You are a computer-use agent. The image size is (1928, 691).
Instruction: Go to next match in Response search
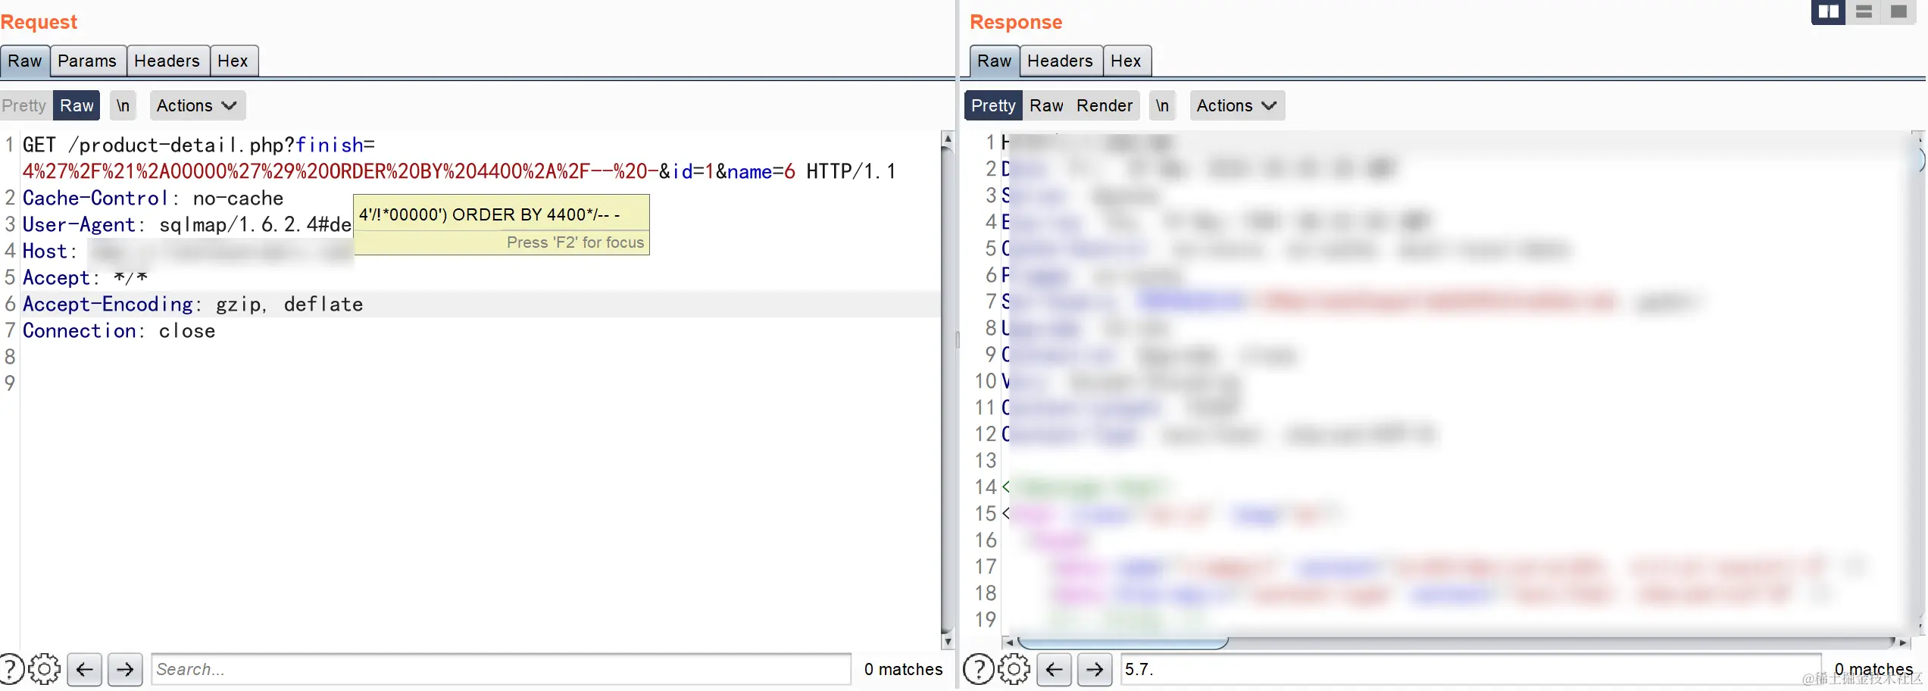click(x=1095, y=669)
